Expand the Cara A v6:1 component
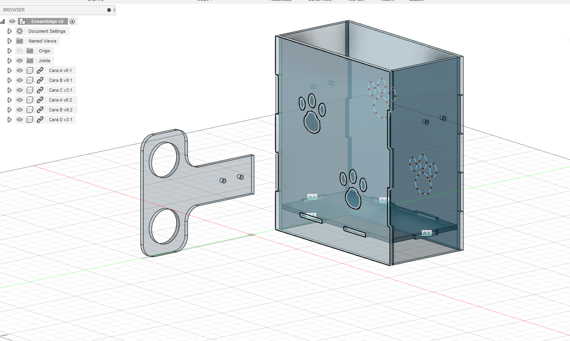 (10, 70)
